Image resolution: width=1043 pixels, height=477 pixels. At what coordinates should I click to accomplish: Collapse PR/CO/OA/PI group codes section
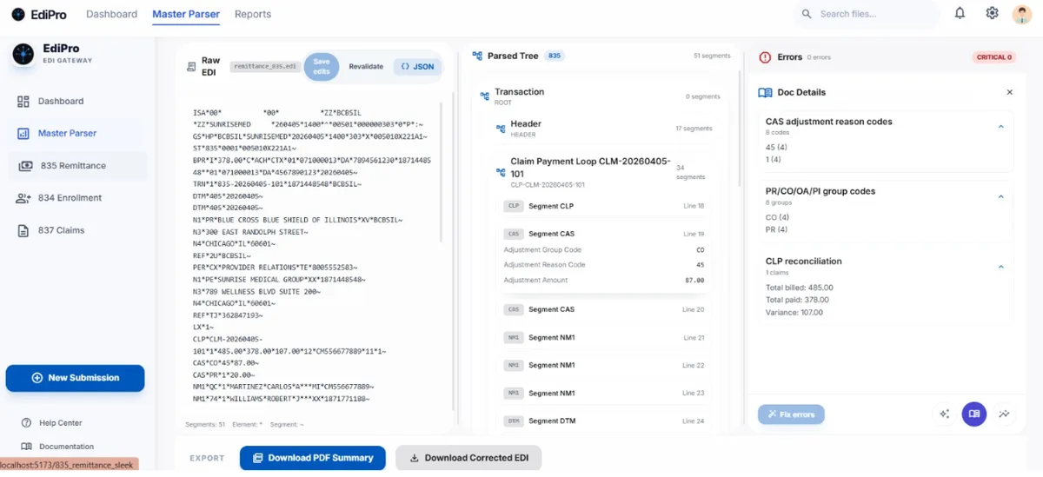pos(1000,196)
